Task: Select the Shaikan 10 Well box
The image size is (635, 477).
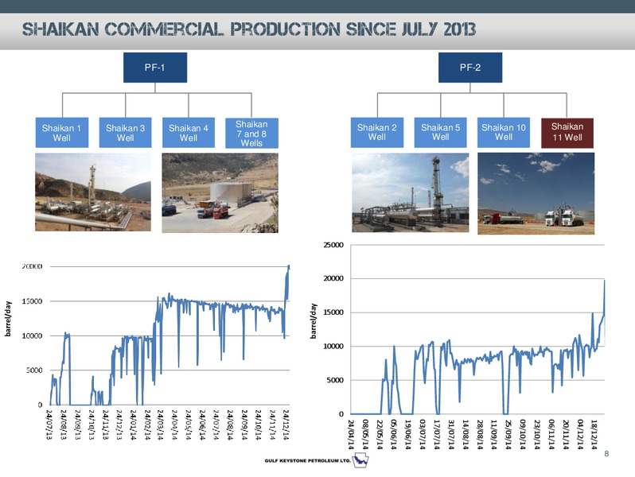Action: pos(504,132)
